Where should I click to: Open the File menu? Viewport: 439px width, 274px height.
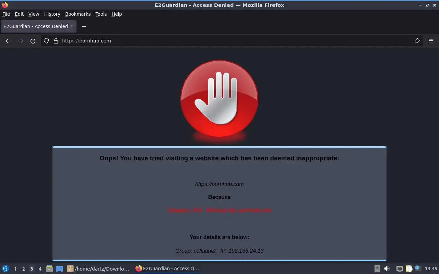pos(6,14)
